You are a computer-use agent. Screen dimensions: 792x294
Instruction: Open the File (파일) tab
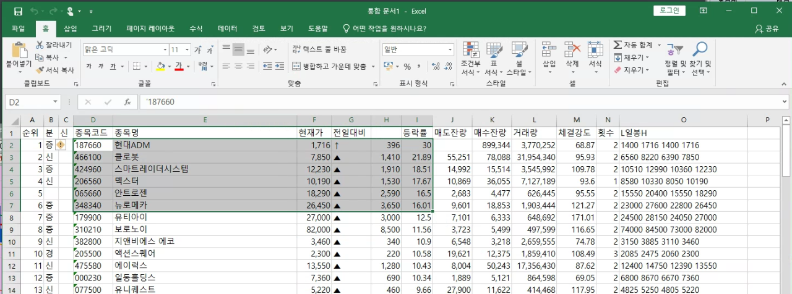18,28
